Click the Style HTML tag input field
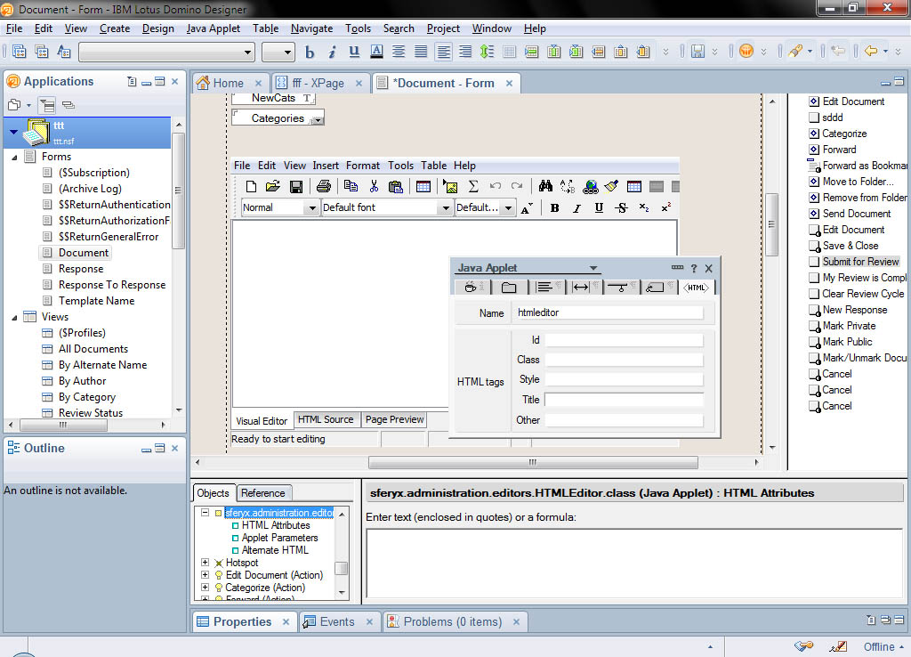The width and height of the screenshot is (911, 657). 624,379
